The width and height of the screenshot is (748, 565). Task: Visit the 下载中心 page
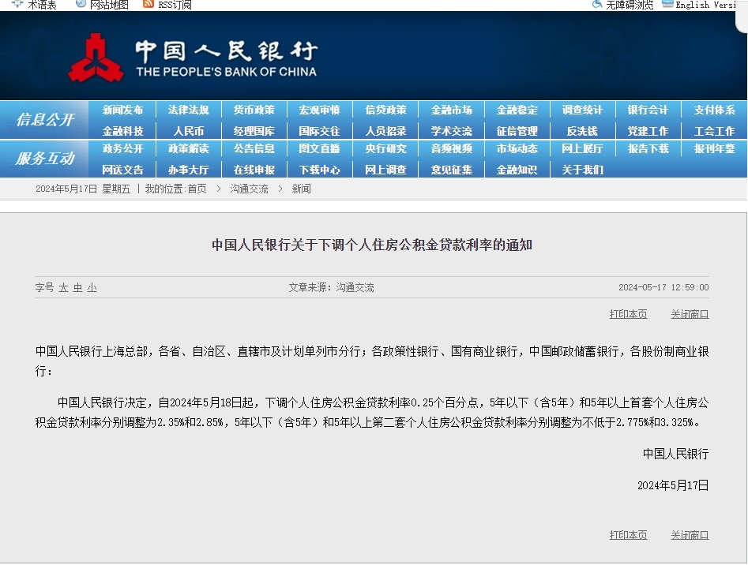click(319, 170)
